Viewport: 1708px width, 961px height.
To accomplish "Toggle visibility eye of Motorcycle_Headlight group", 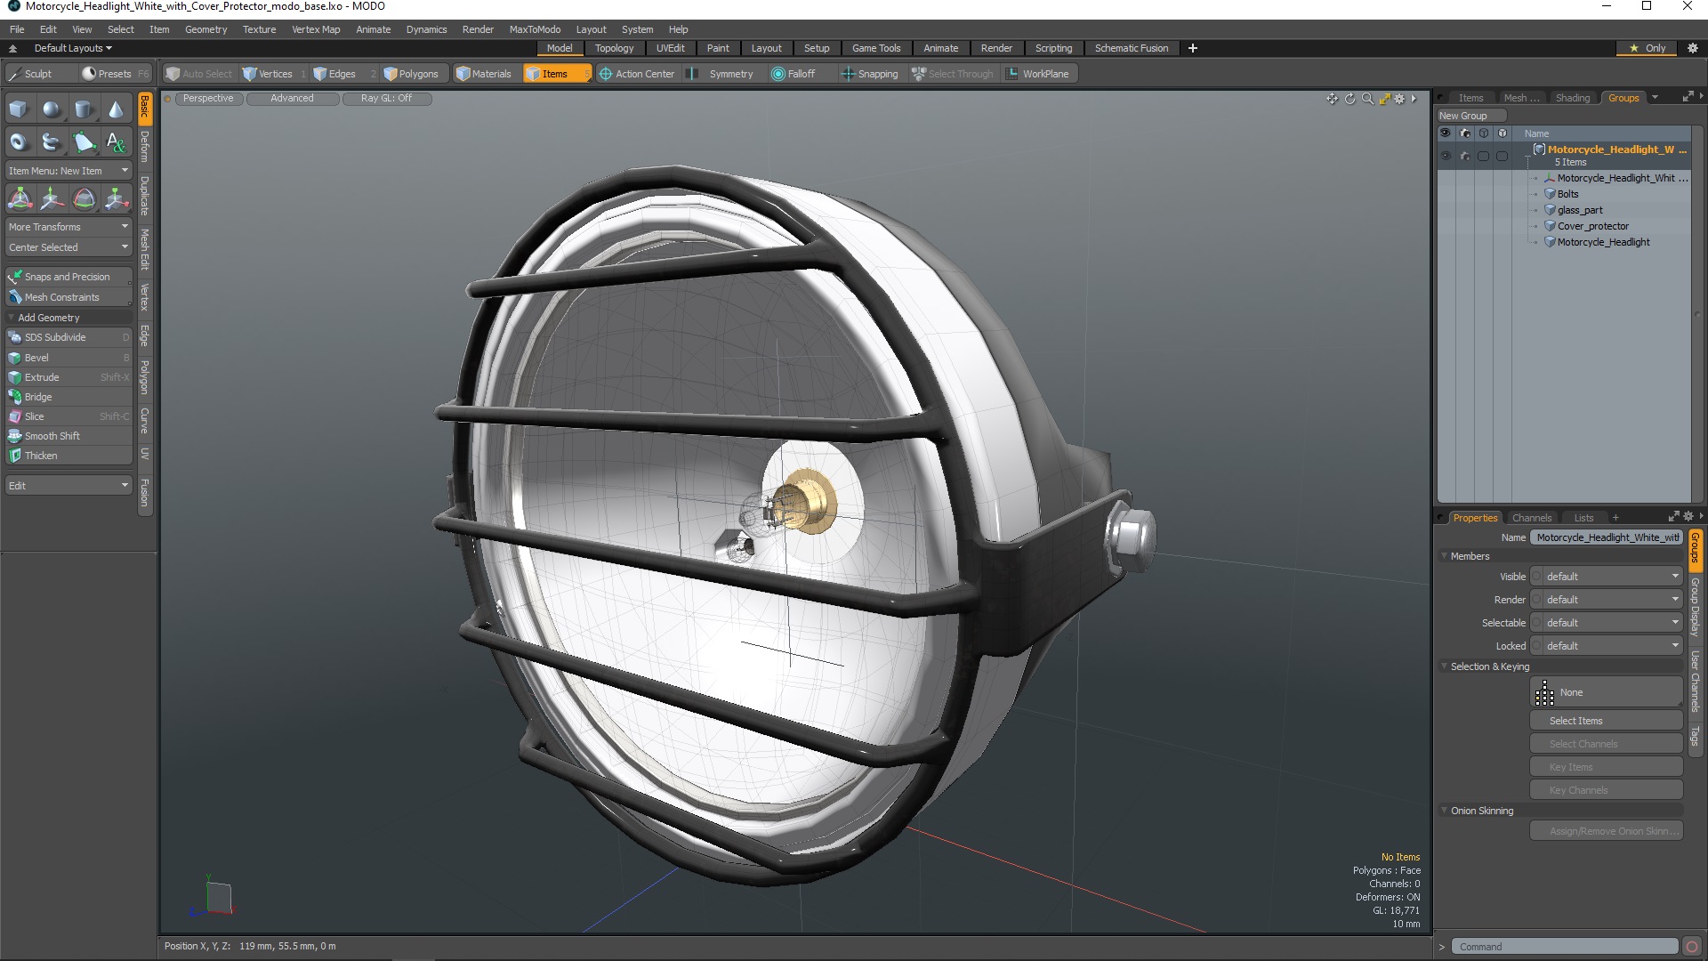I will [x=1445, y=156].
